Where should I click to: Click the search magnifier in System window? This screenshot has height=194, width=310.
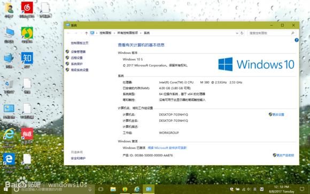click(292, 33)
